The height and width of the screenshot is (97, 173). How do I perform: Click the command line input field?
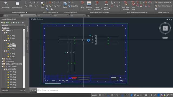coord(105,91)
